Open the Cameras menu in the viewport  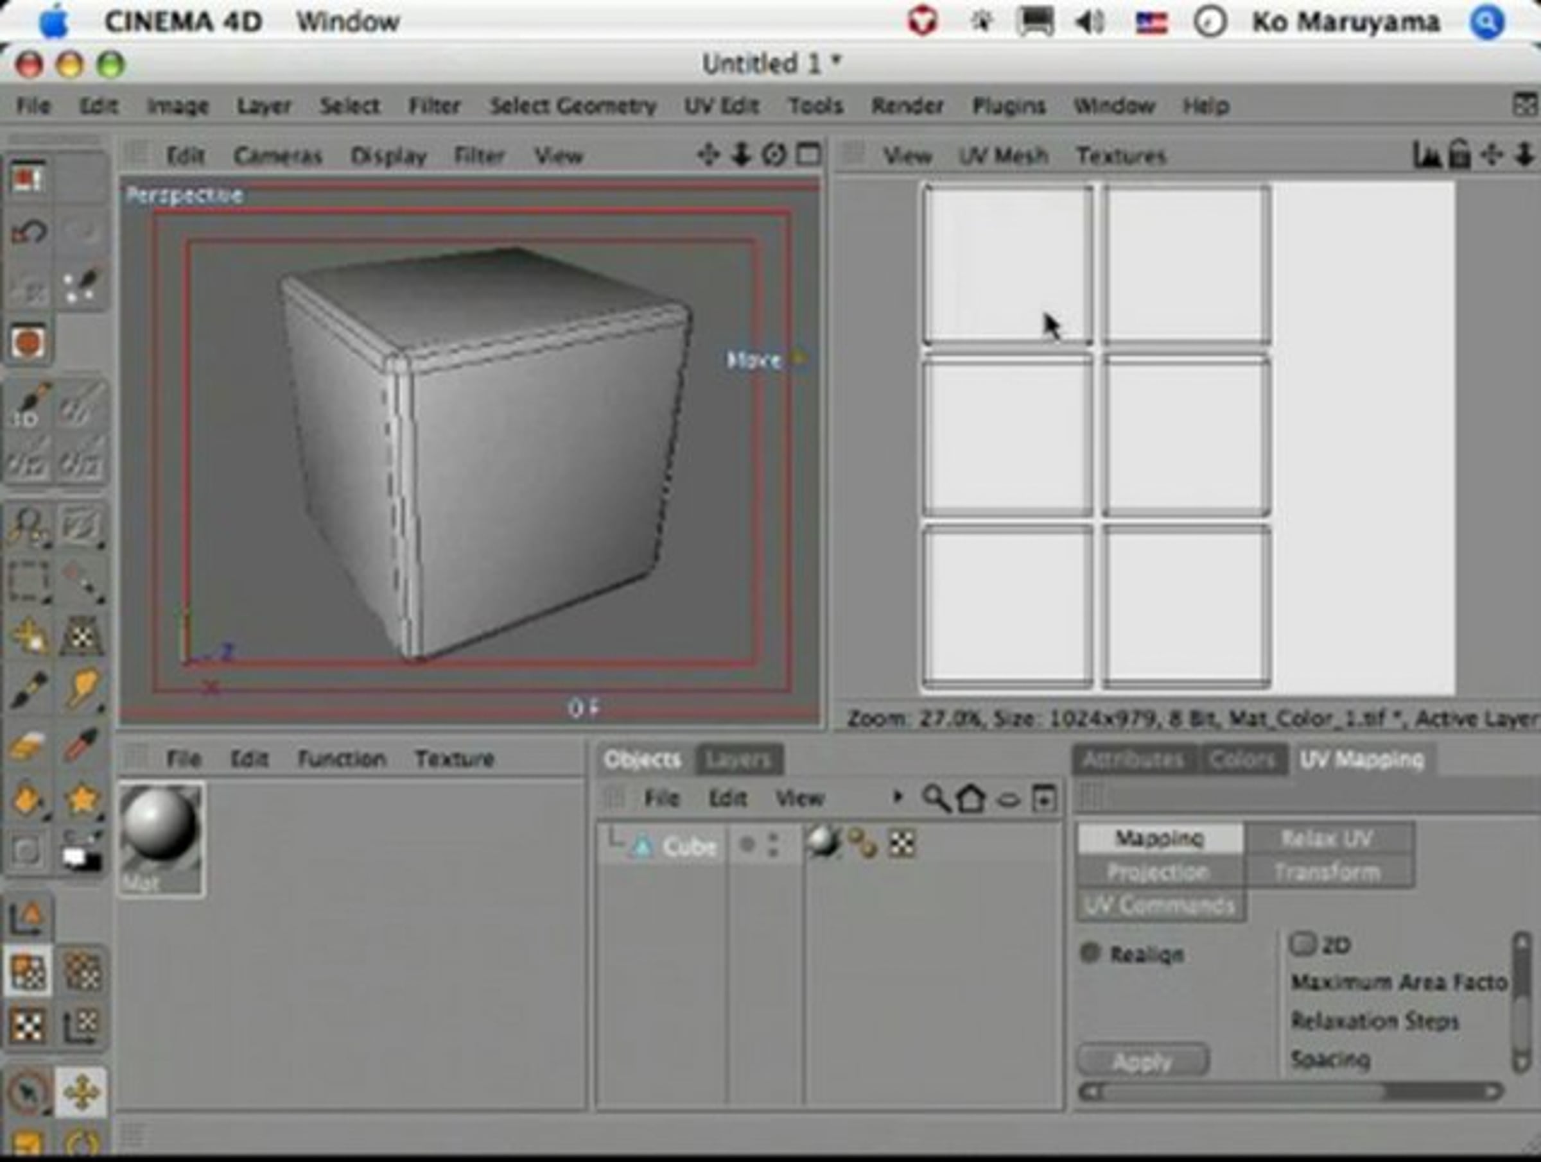coord(277,155)
